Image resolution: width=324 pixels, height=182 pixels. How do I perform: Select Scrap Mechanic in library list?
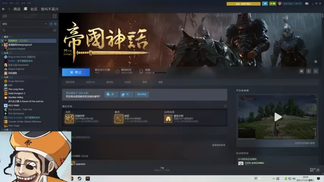[16, 81]
